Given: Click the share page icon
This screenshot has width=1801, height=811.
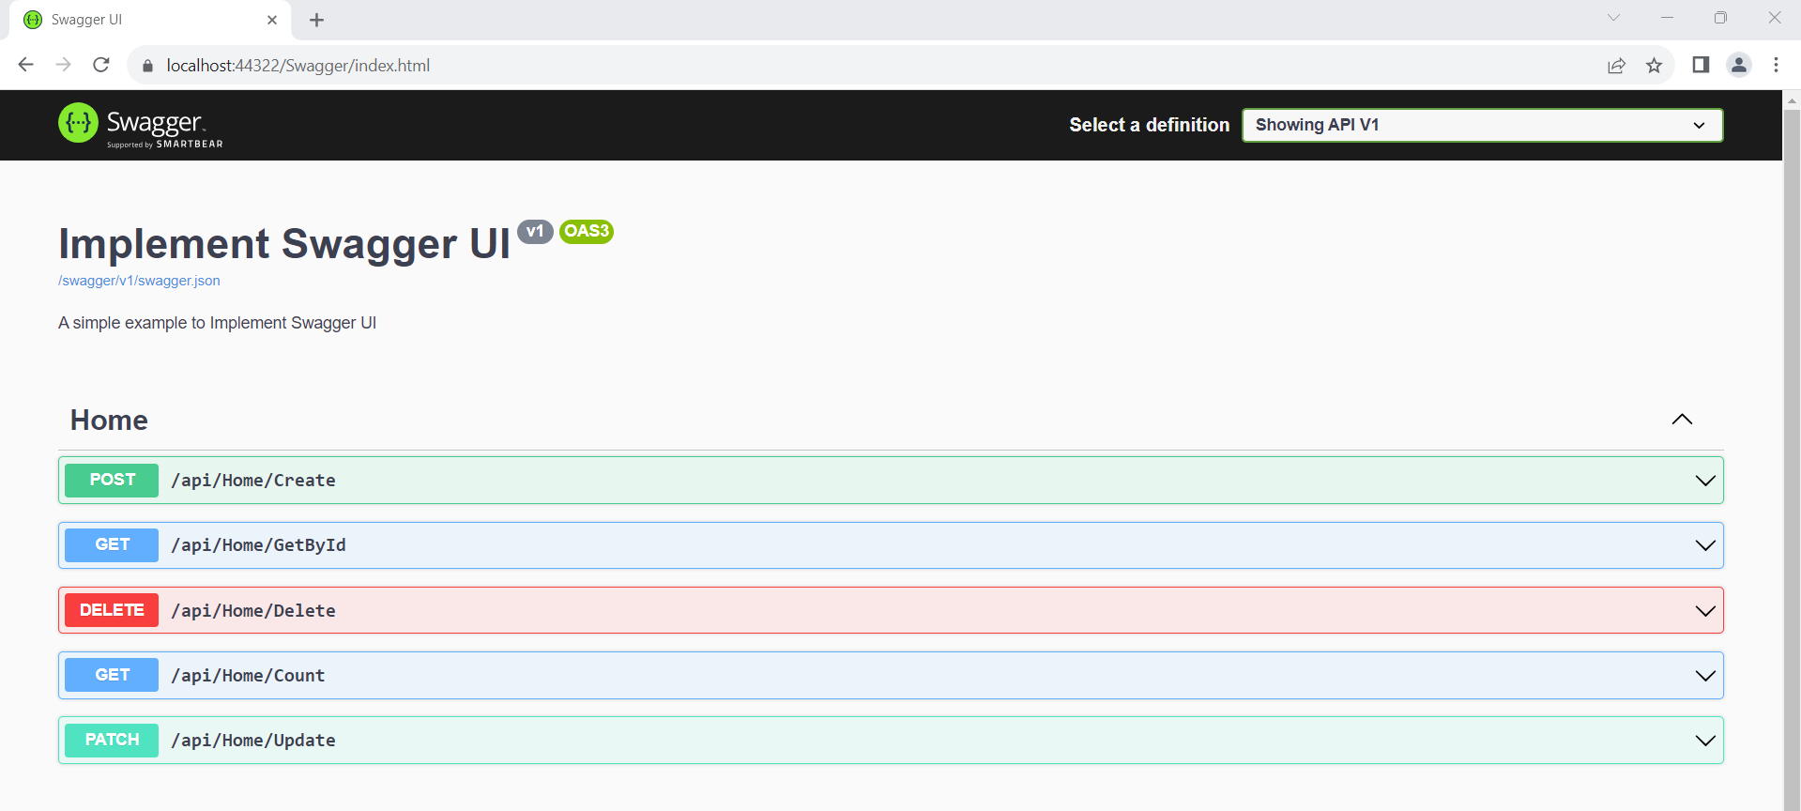Looking at the screenshot, I should (x=1616, y=65).
